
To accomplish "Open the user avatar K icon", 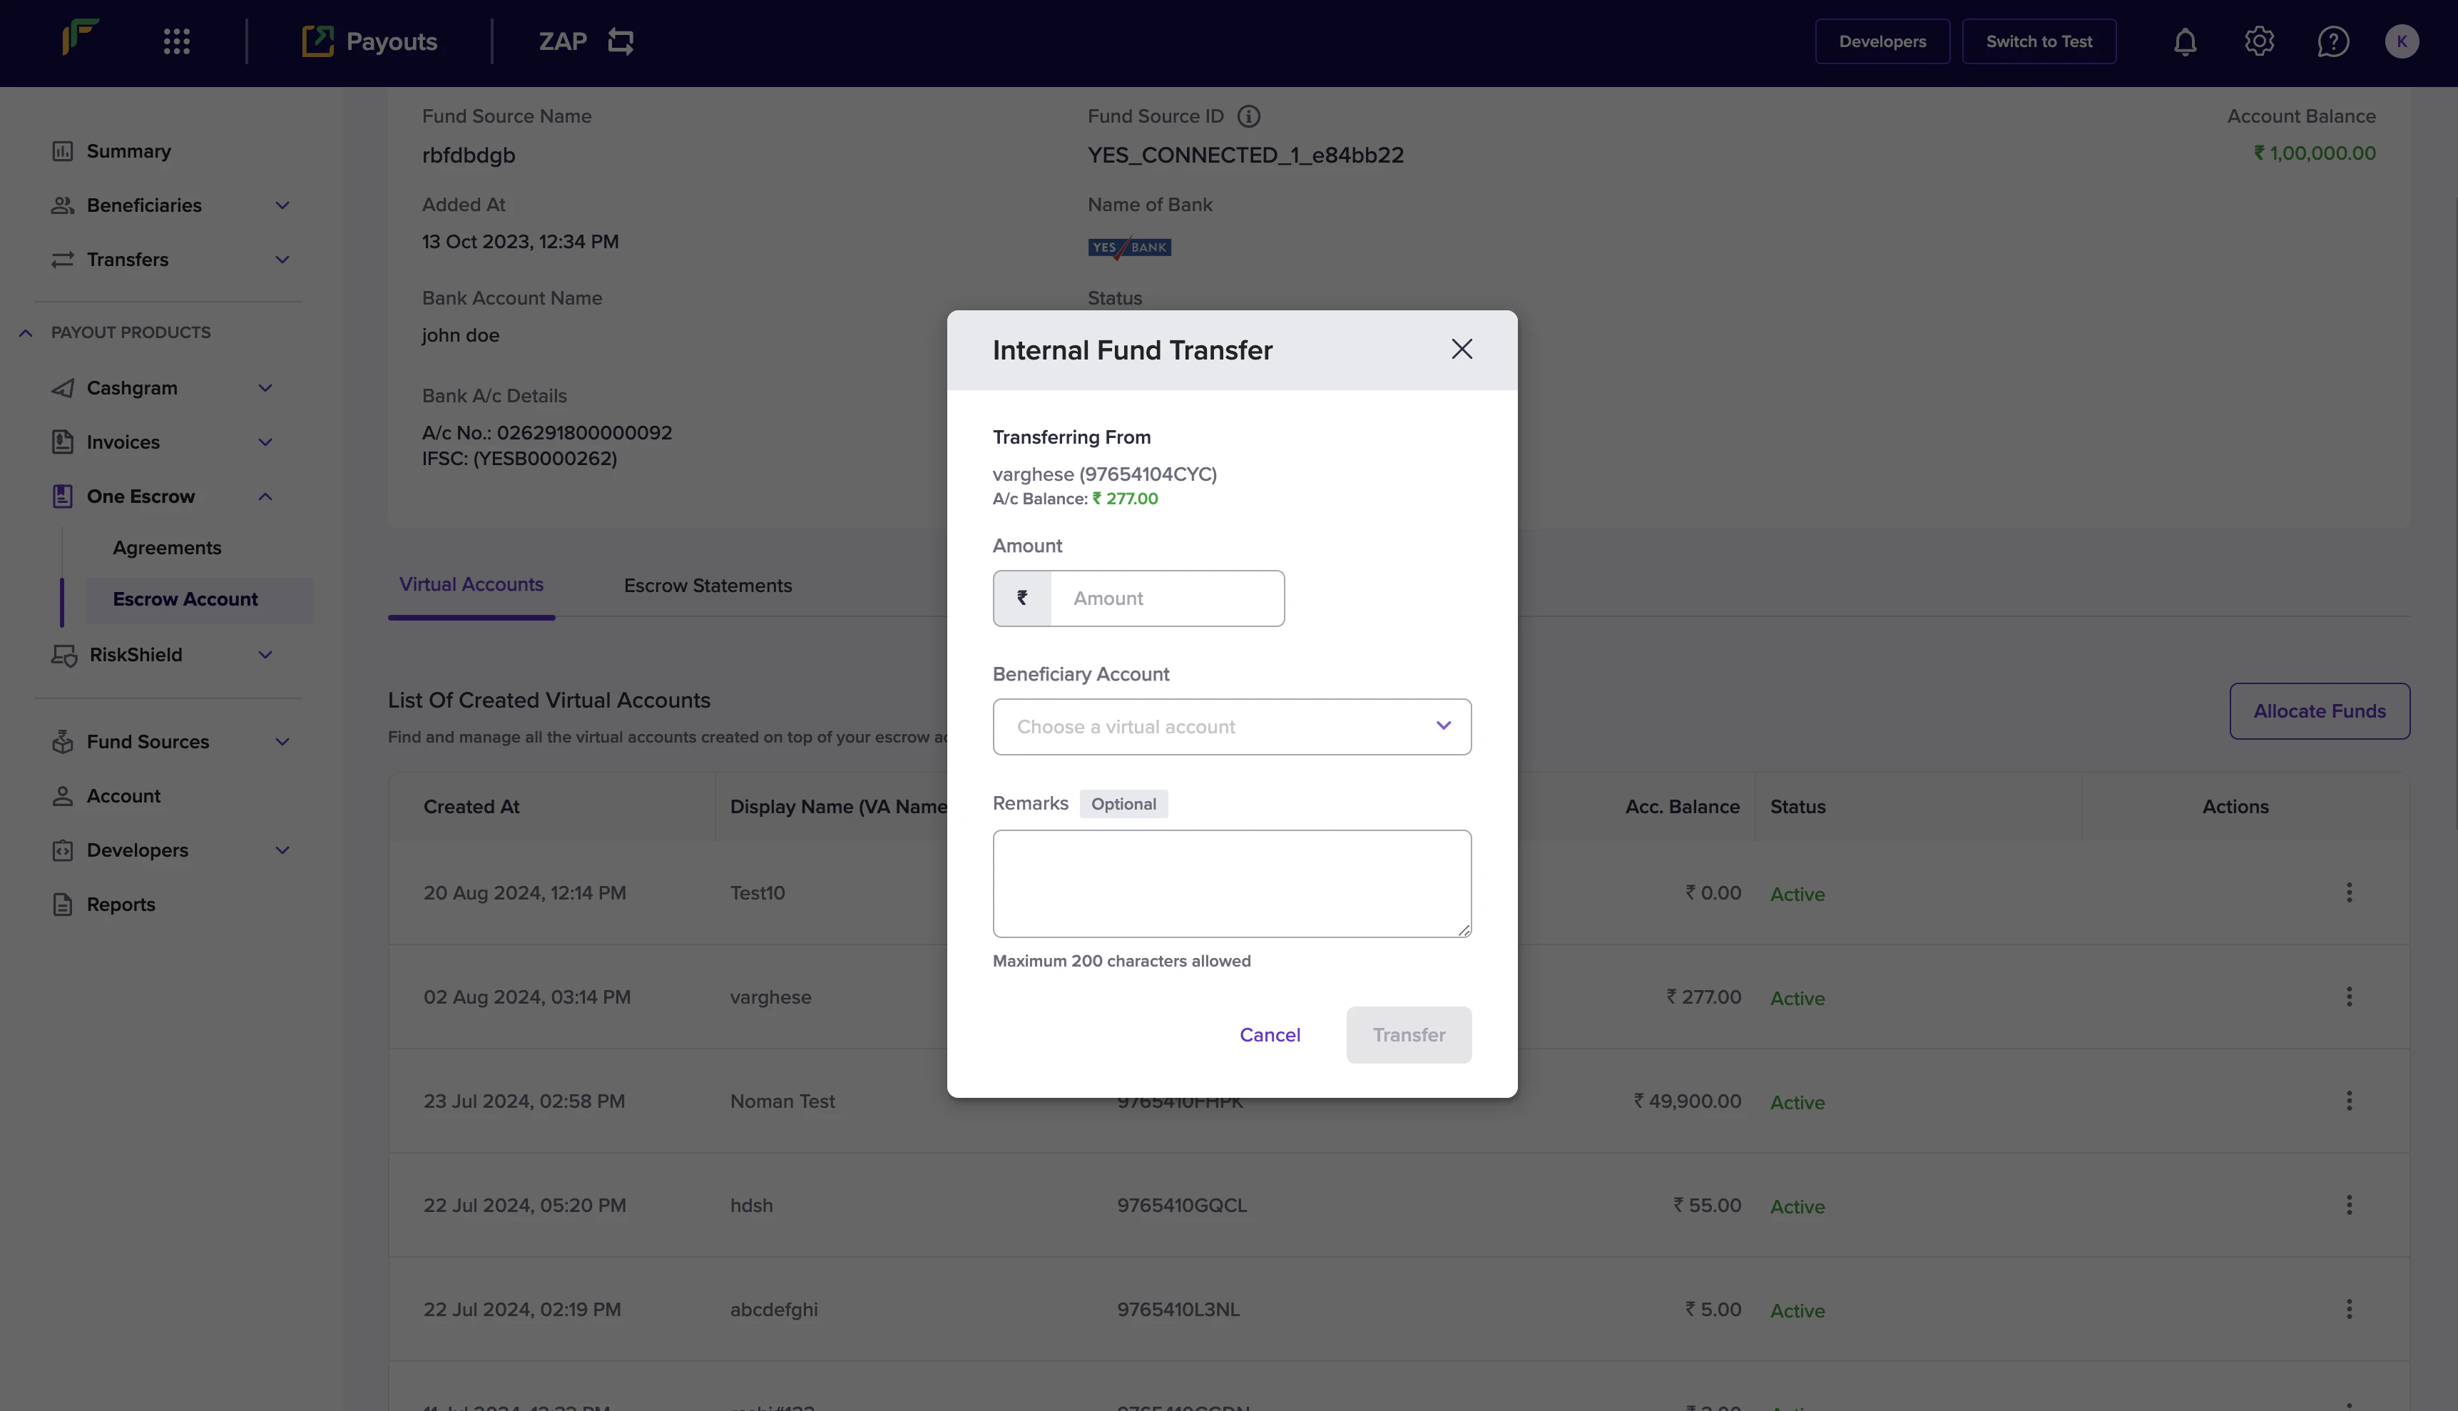I will pos(2401,41).
